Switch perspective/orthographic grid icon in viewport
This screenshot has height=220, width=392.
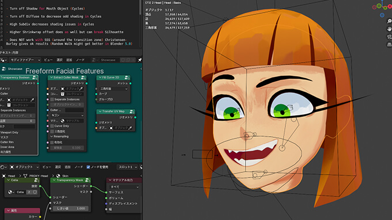tap(389, 45)
